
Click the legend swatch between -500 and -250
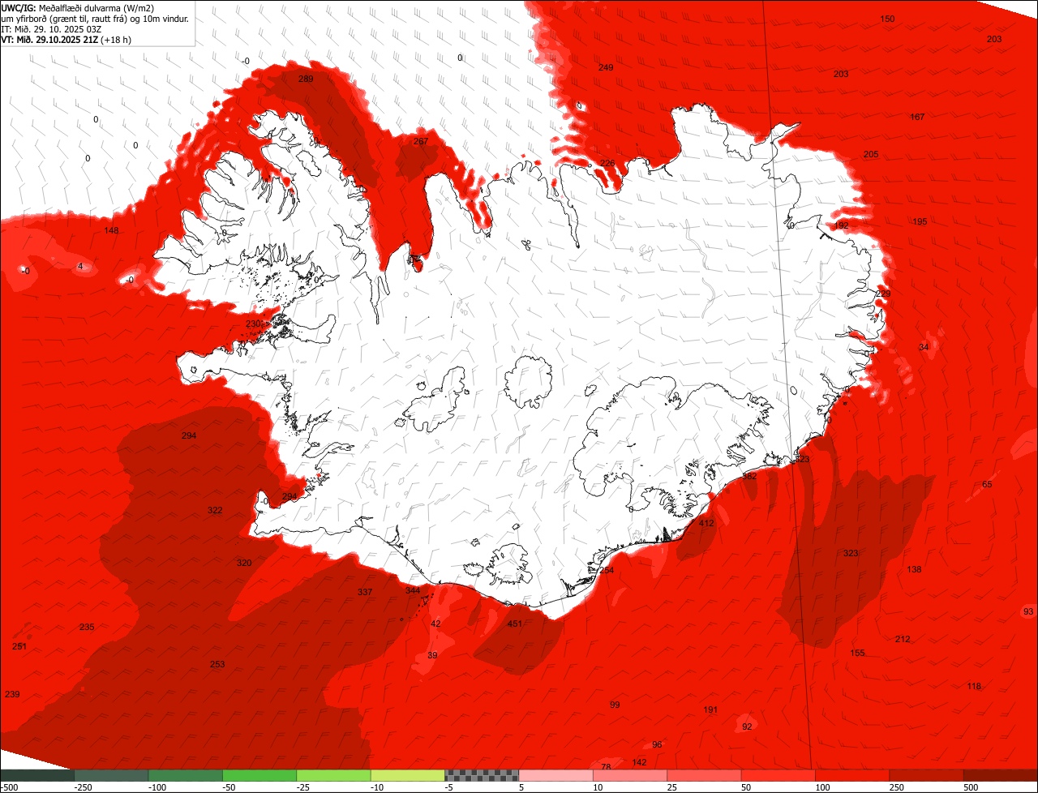click(x=37, y=775)
